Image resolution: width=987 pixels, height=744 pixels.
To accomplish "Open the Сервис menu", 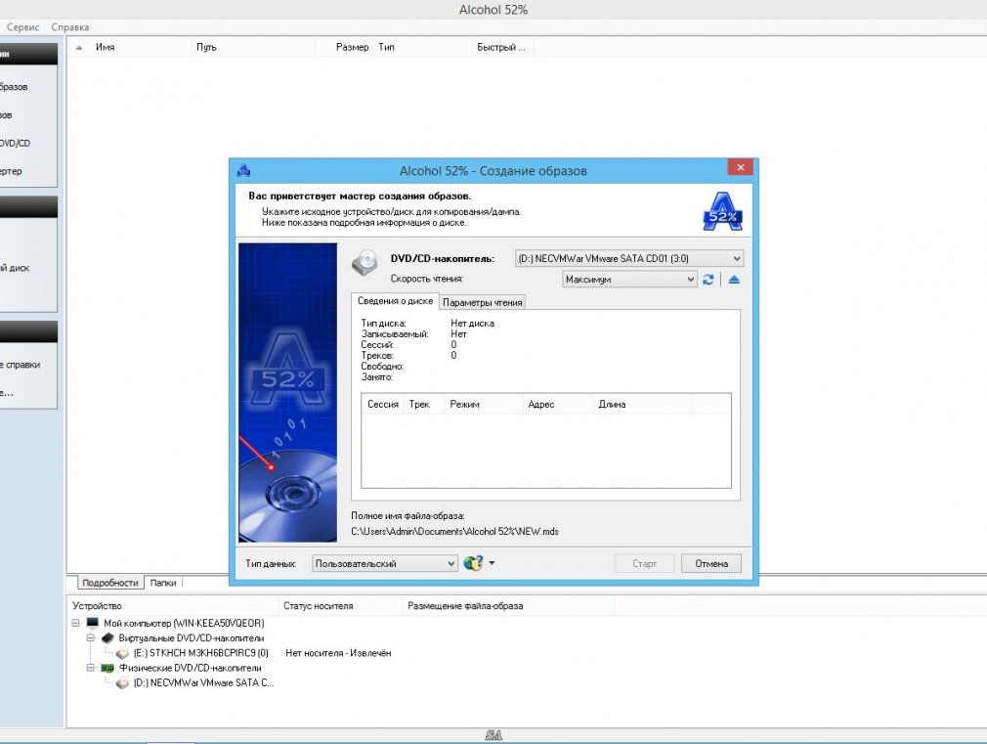I will coord(23,27).
